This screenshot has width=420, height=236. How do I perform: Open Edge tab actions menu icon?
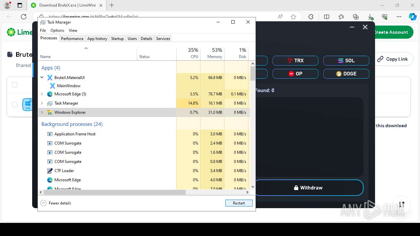[x=20, y=5]
